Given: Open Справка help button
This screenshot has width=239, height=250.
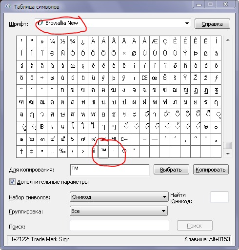Looking at the screenshot, I should click(x=212, y=24).
